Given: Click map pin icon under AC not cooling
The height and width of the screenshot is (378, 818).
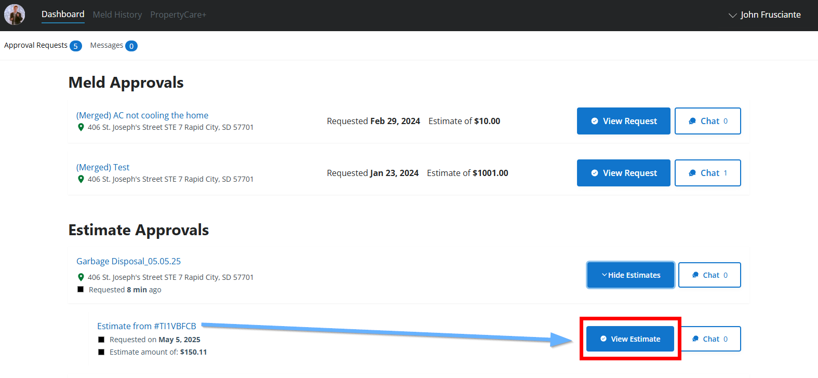Looking at the screenshot, I should pyautogui.click(x=81, y=127).
